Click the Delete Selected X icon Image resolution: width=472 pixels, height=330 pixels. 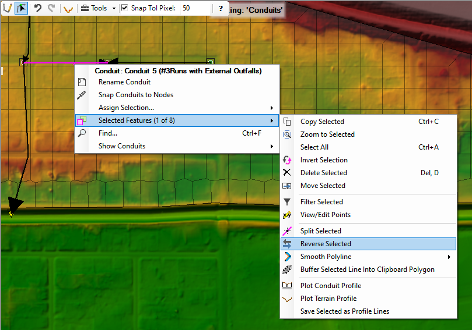(x=287, y=173)
